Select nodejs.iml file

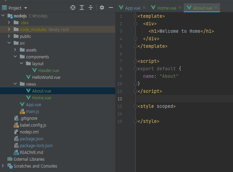click(29, 132)
